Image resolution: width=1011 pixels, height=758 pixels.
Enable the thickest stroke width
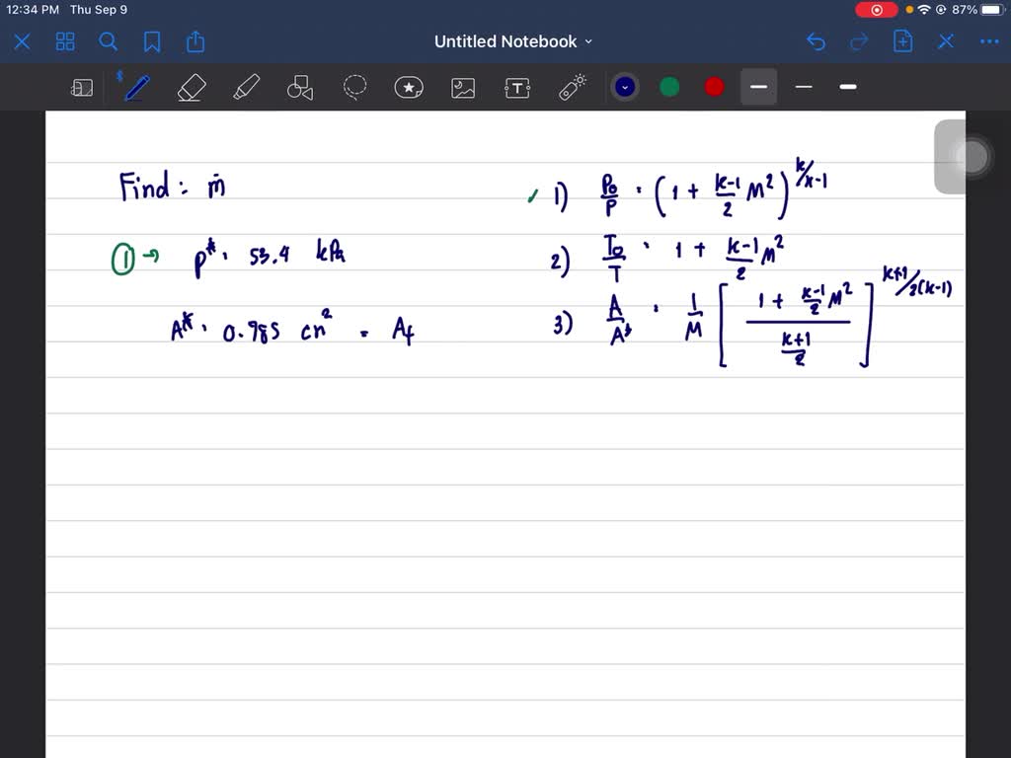pos(847,87)
